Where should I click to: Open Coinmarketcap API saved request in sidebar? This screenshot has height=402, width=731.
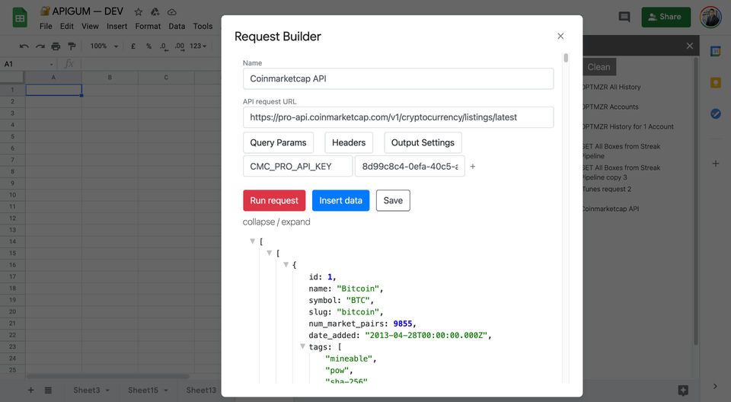[x=611, y=209]
